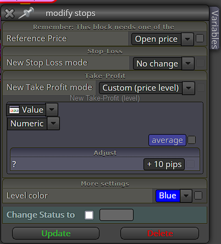This screenshot has height=244, width=221.
Task: Toggle the checkbox next to average
Action: (x=192, y=140)
